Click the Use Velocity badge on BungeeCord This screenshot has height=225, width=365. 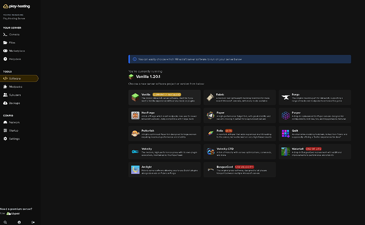pos(244,167)
